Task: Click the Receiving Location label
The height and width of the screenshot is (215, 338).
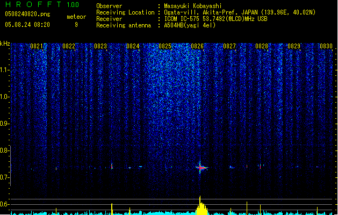Action: (125, 12)
